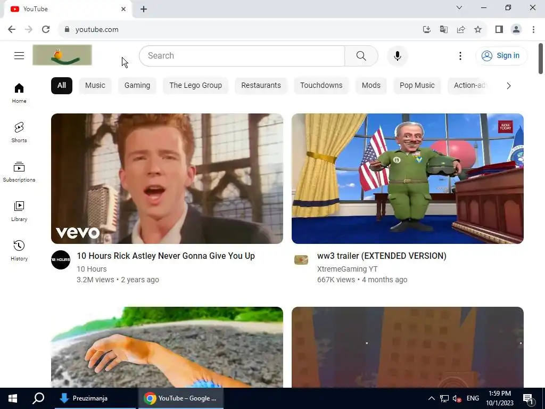Screen dimensions: 545x409
Task: Click the page vertical scrollbar
Action: 541,59
